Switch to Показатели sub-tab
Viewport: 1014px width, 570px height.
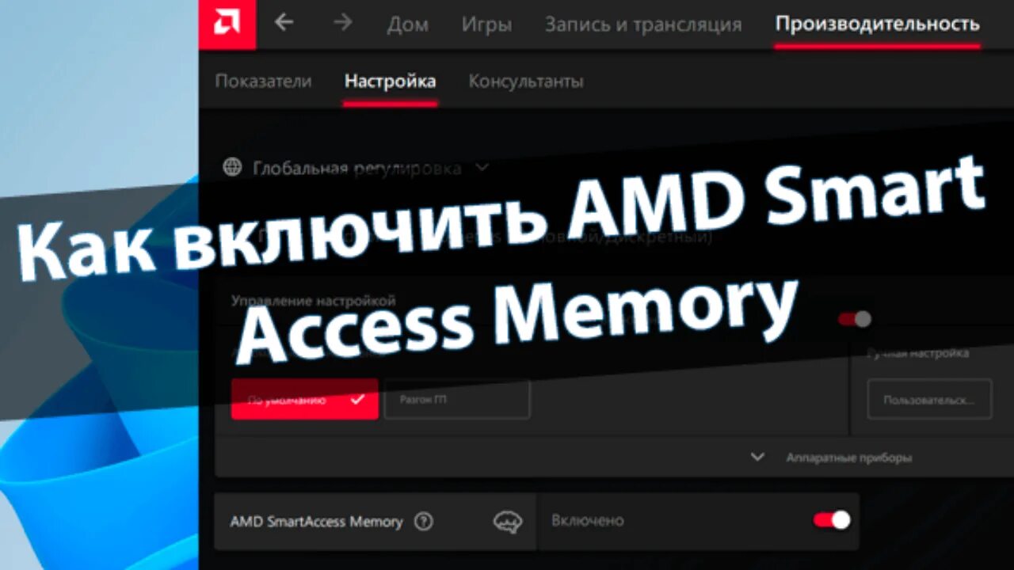(x=263, y=81)
